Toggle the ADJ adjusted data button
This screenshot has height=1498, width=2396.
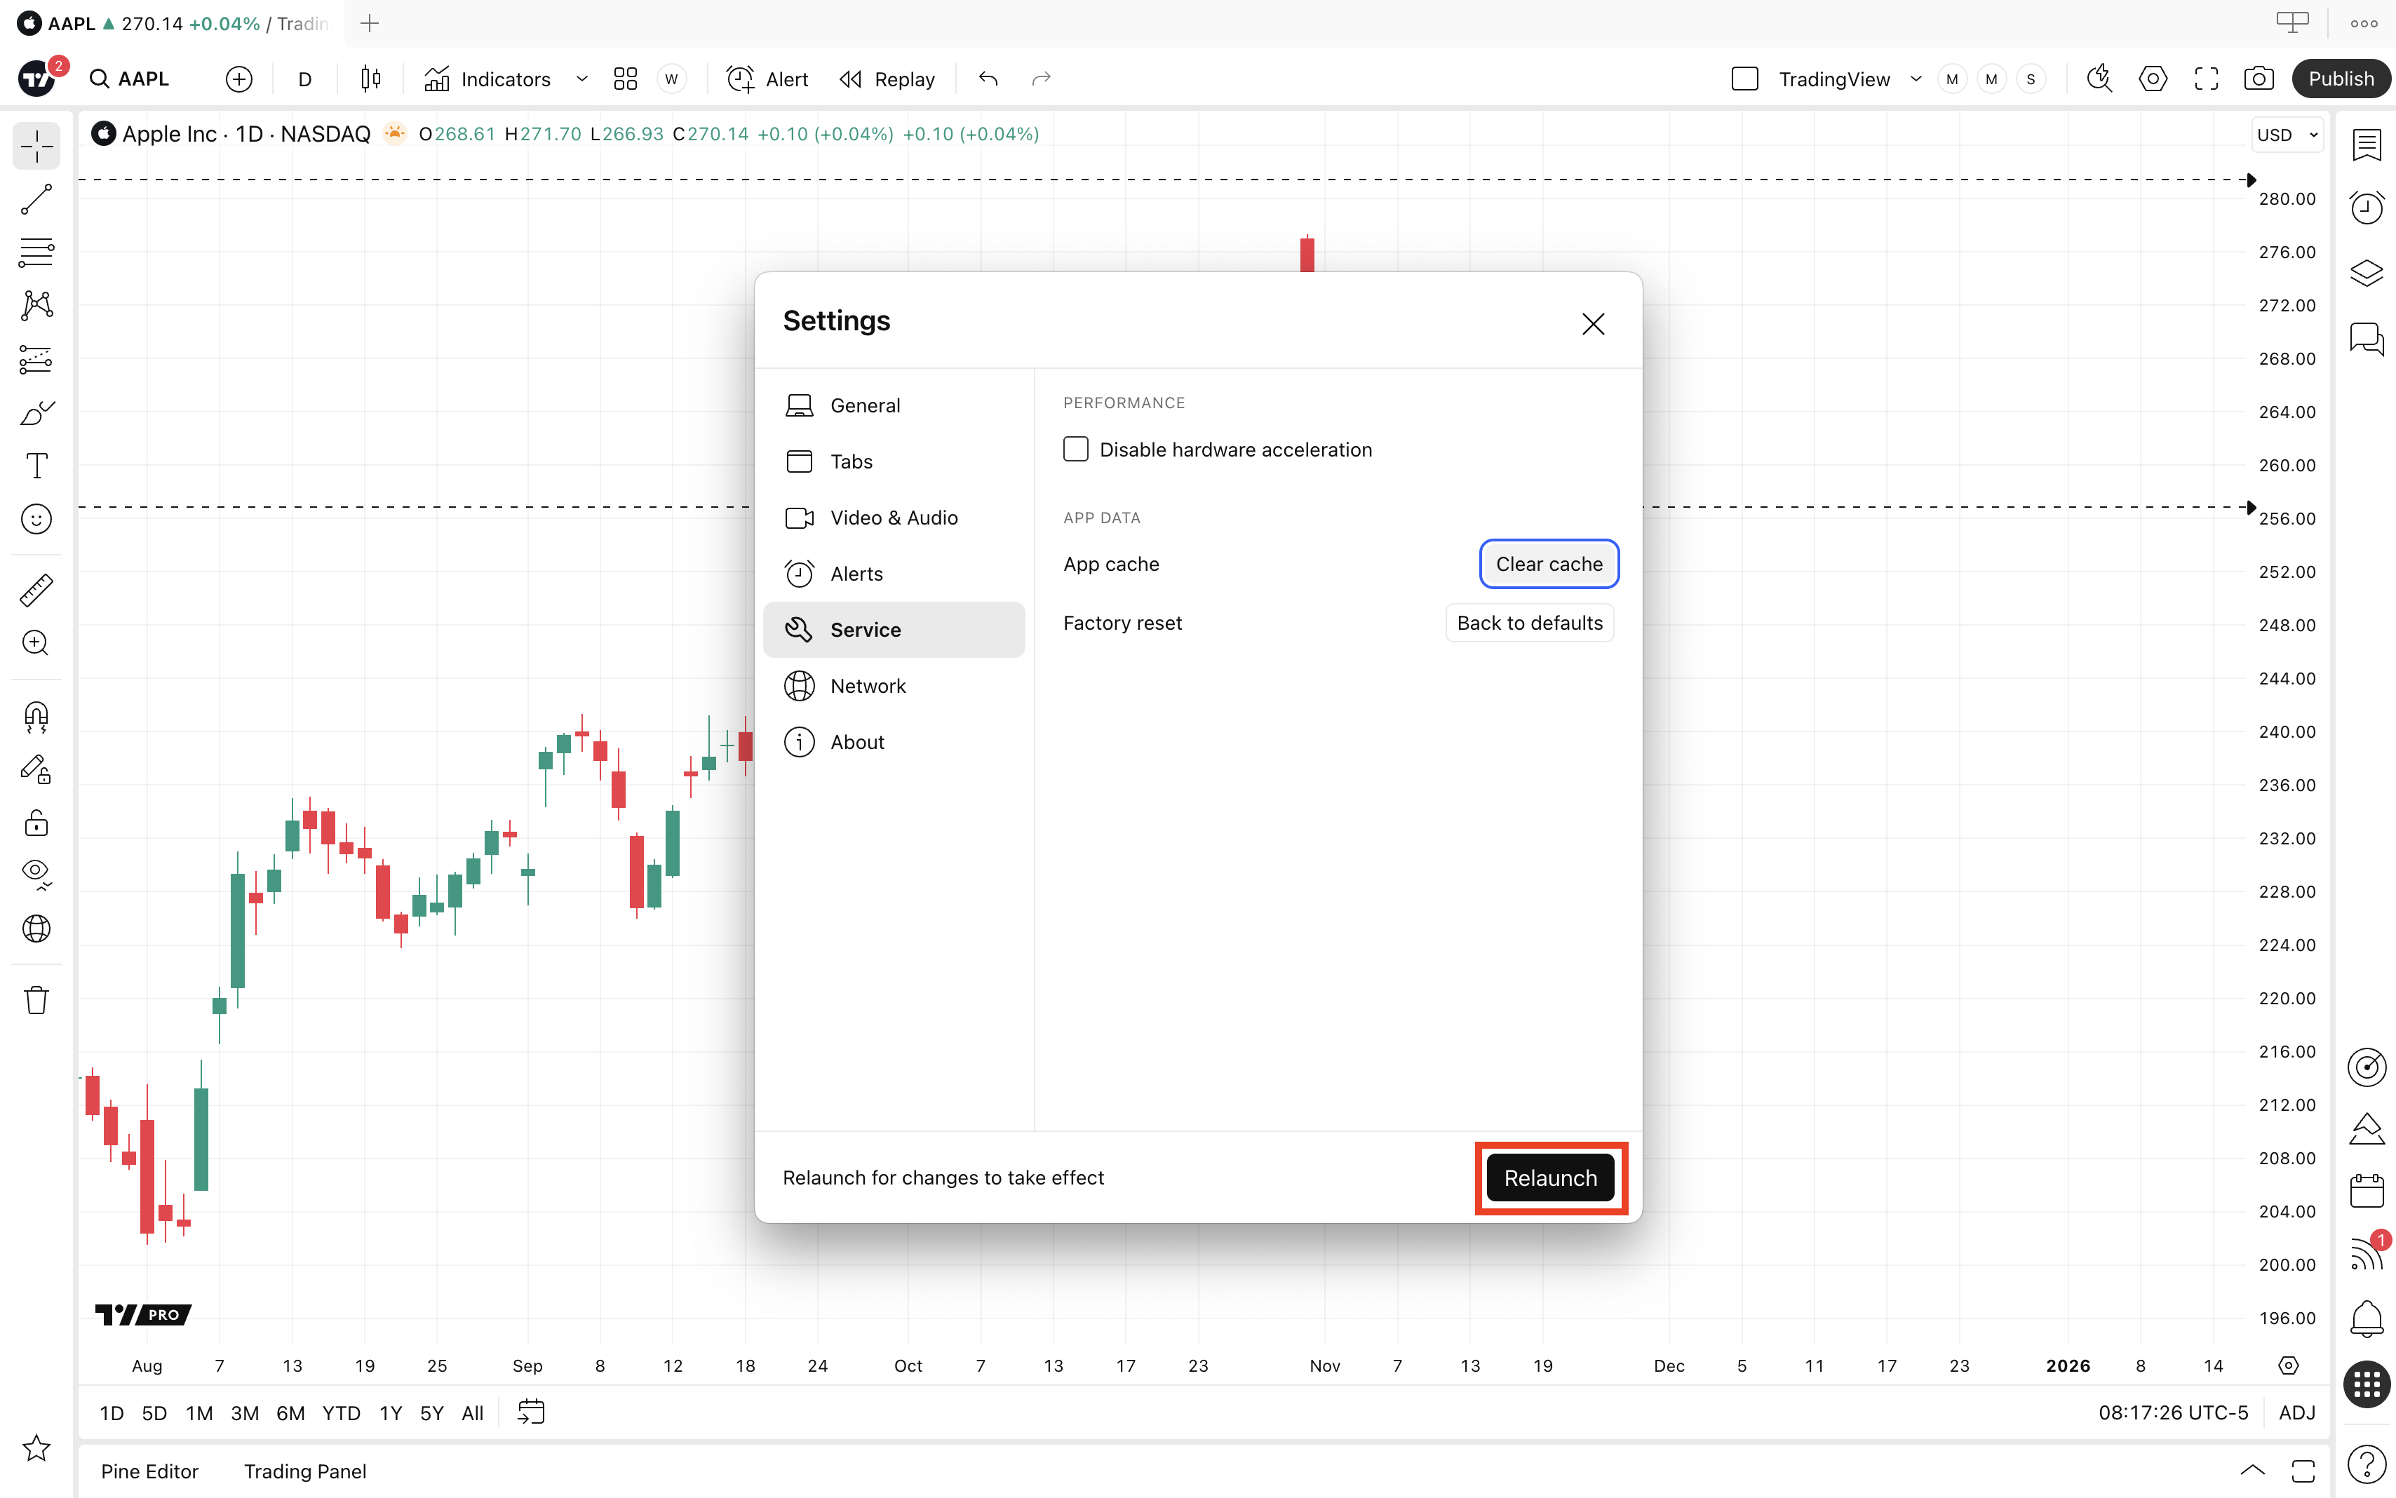(2296, 1413)
